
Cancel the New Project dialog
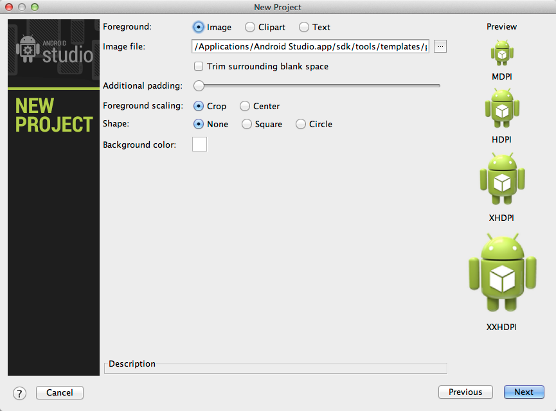click(59, 392)
